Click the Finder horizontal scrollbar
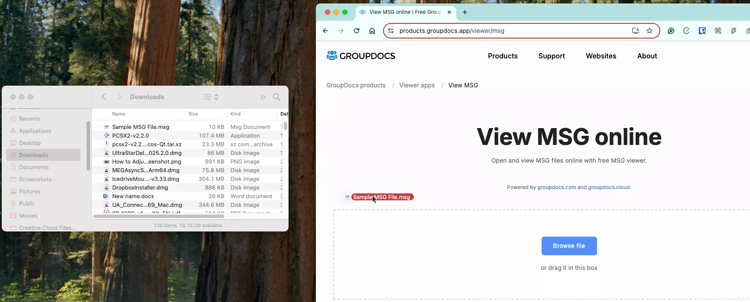750x302 pixels. click(159, 216)
